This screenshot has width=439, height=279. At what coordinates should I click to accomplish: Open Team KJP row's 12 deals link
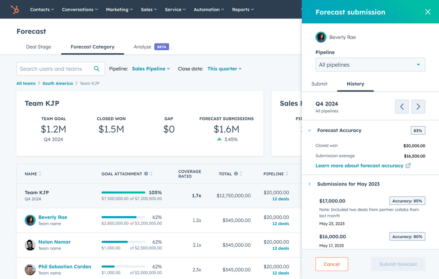281,199
